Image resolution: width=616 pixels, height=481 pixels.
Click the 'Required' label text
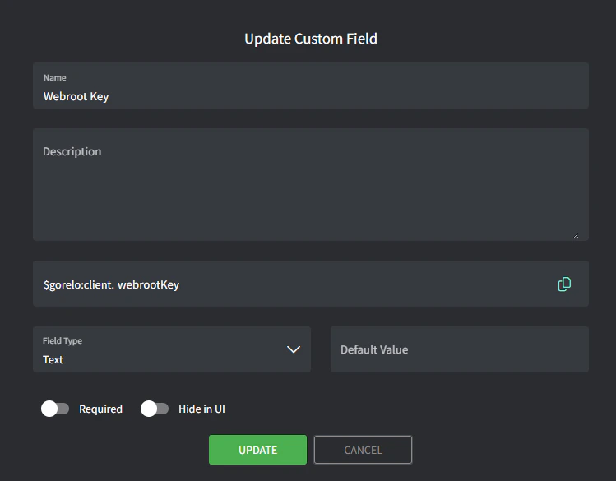(x=100, y=409)
